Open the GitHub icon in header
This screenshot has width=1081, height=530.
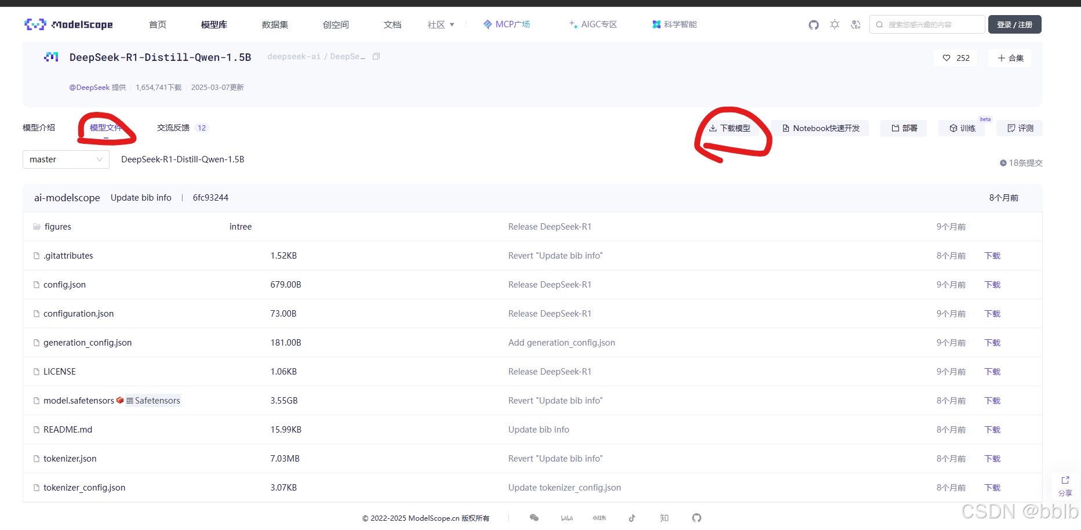(814, 24)
